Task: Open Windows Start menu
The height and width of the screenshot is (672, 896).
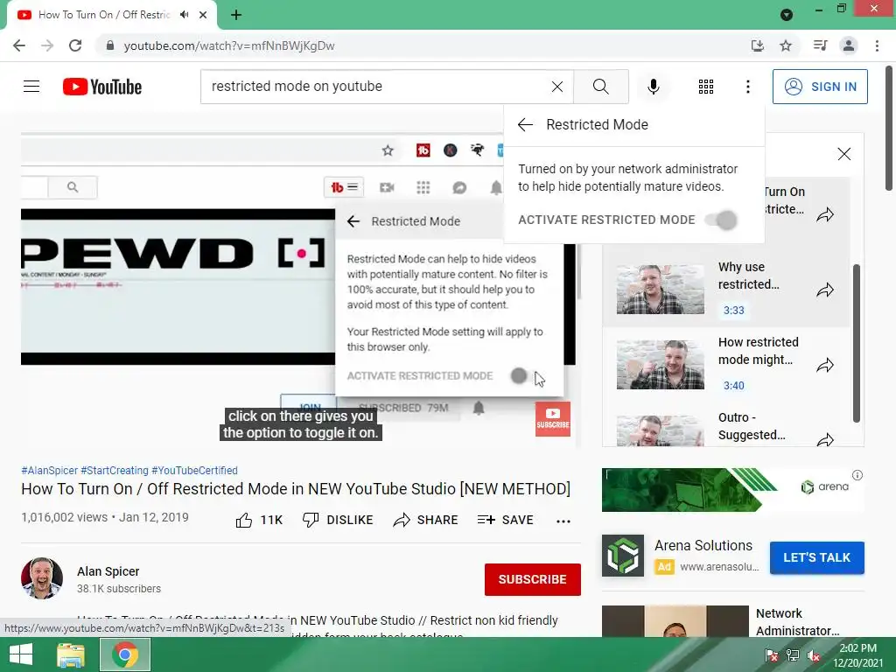Action: click(x=21, y=654)
